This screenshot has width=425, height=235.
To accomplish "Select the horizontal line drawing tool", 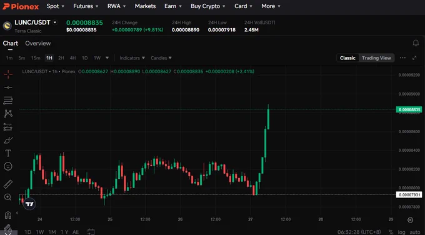I will [x=8, y=87].
